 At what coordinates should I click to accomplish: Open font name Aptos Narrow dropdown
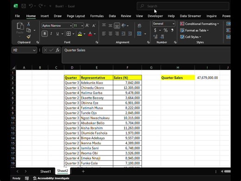click(x=71, y=26)
